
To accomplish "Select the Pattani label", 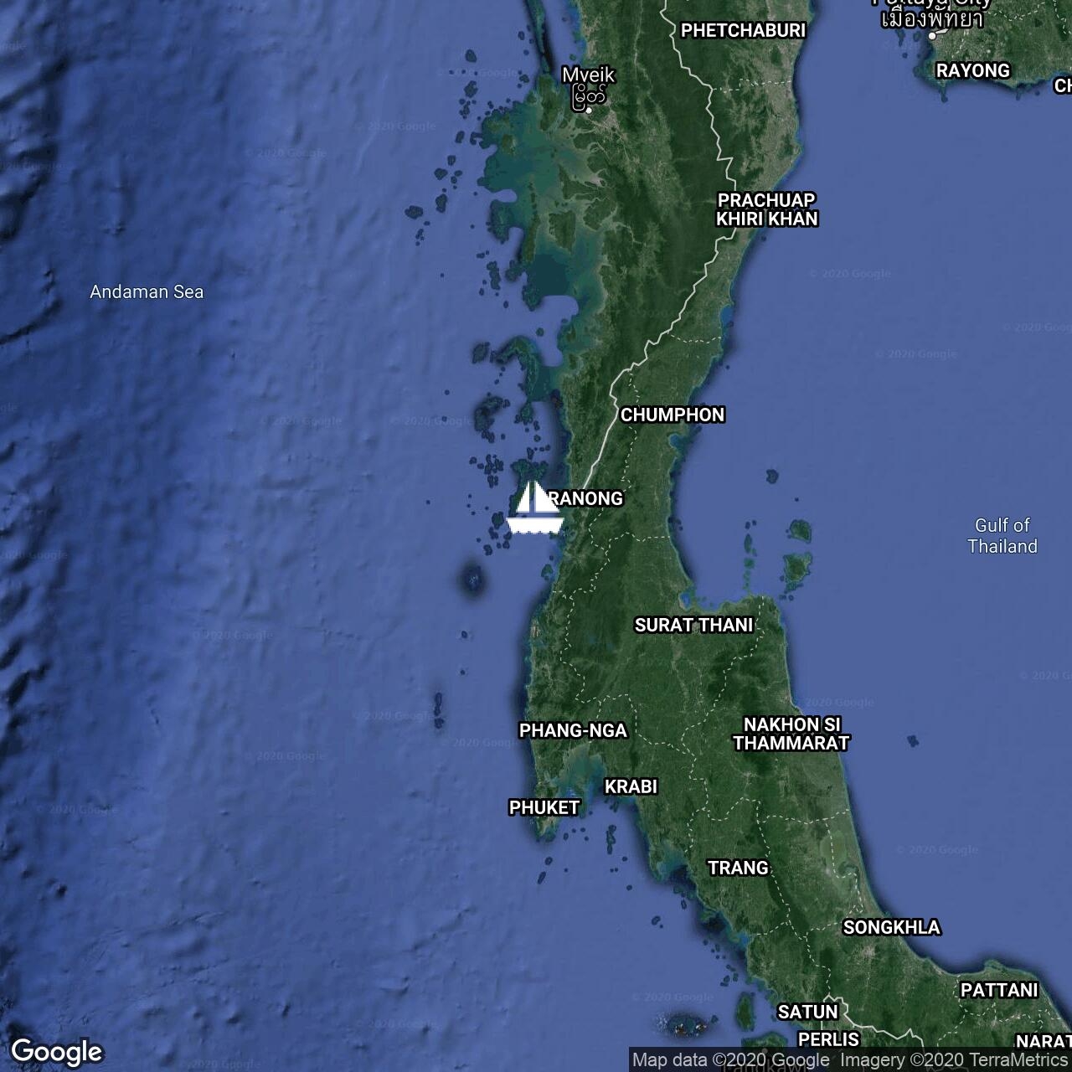I will [999, 990].
